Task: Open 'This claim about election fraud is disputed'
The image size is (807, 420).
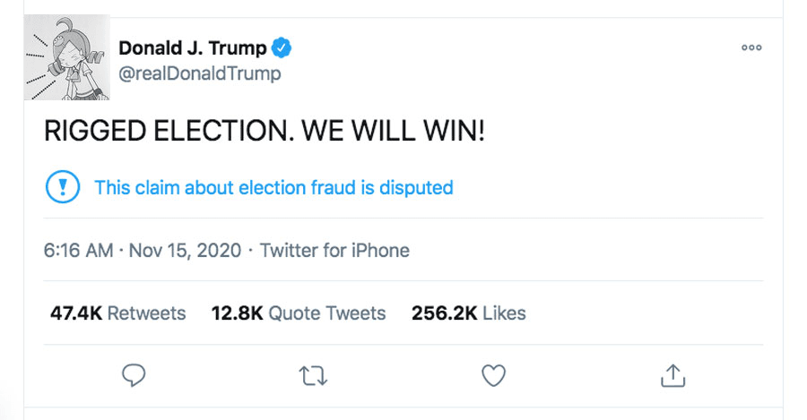Action: click(x=273, y=188)
